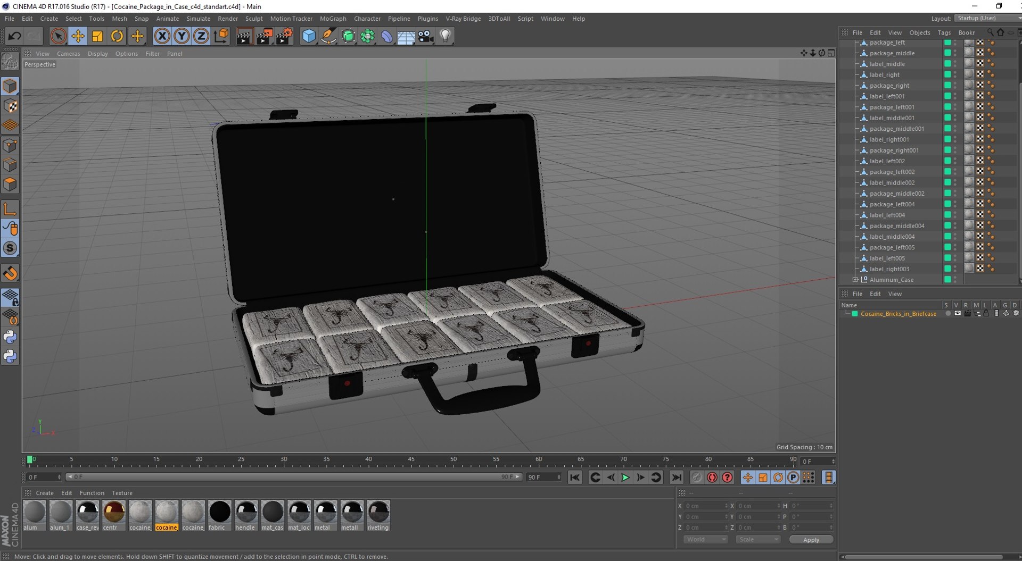Switch to Model mode in left palette
The width and height of the screenshot is (1022, 561).
point(10,86)
